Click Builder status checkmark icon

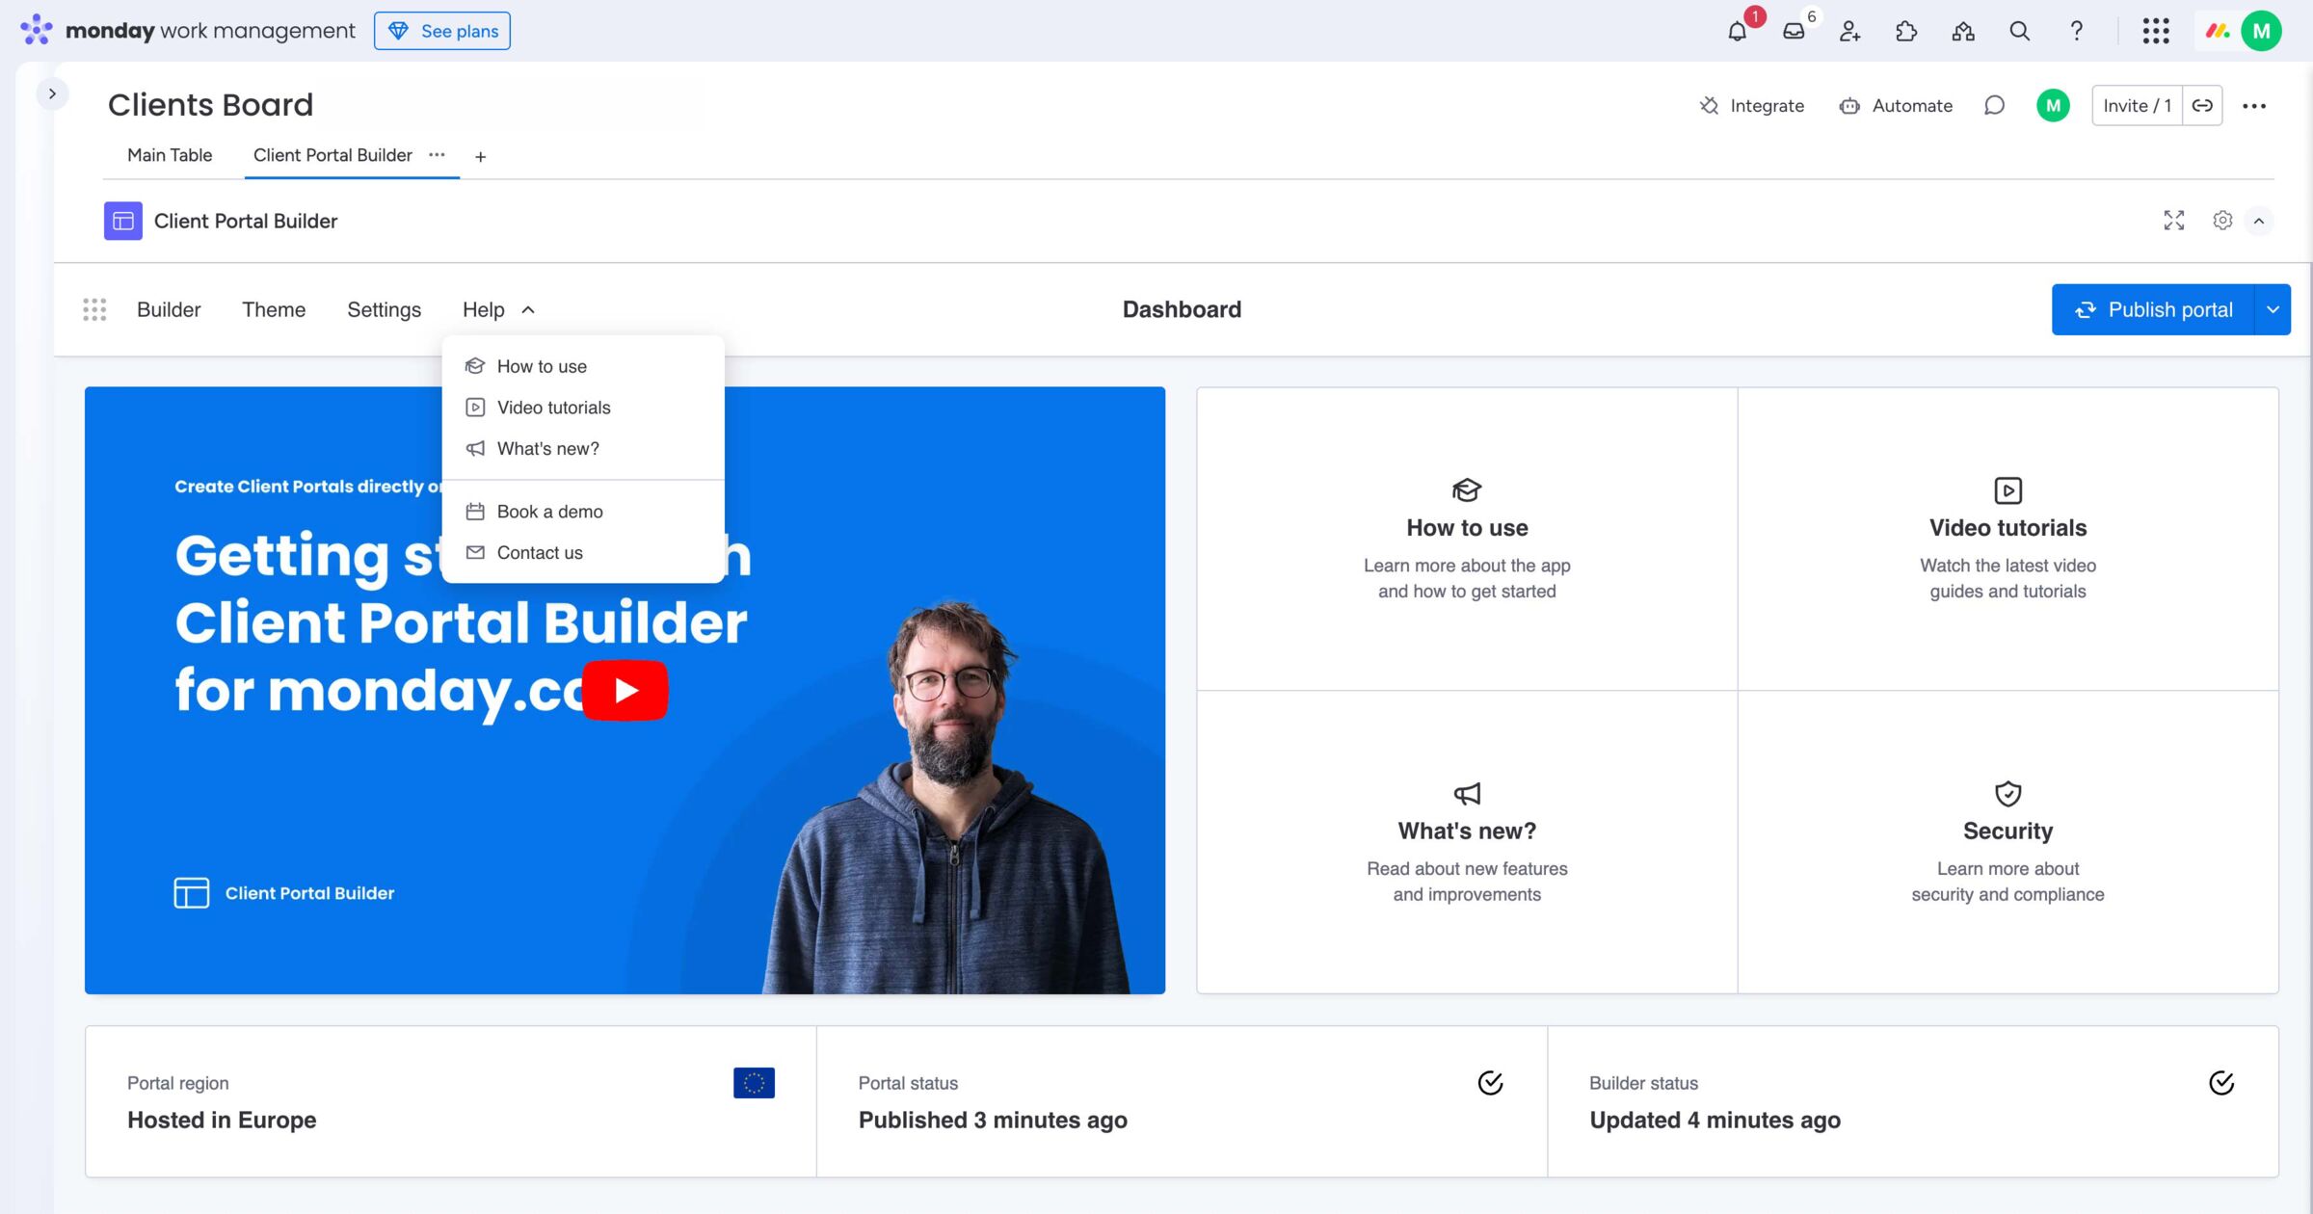tap(2221, 1083)
